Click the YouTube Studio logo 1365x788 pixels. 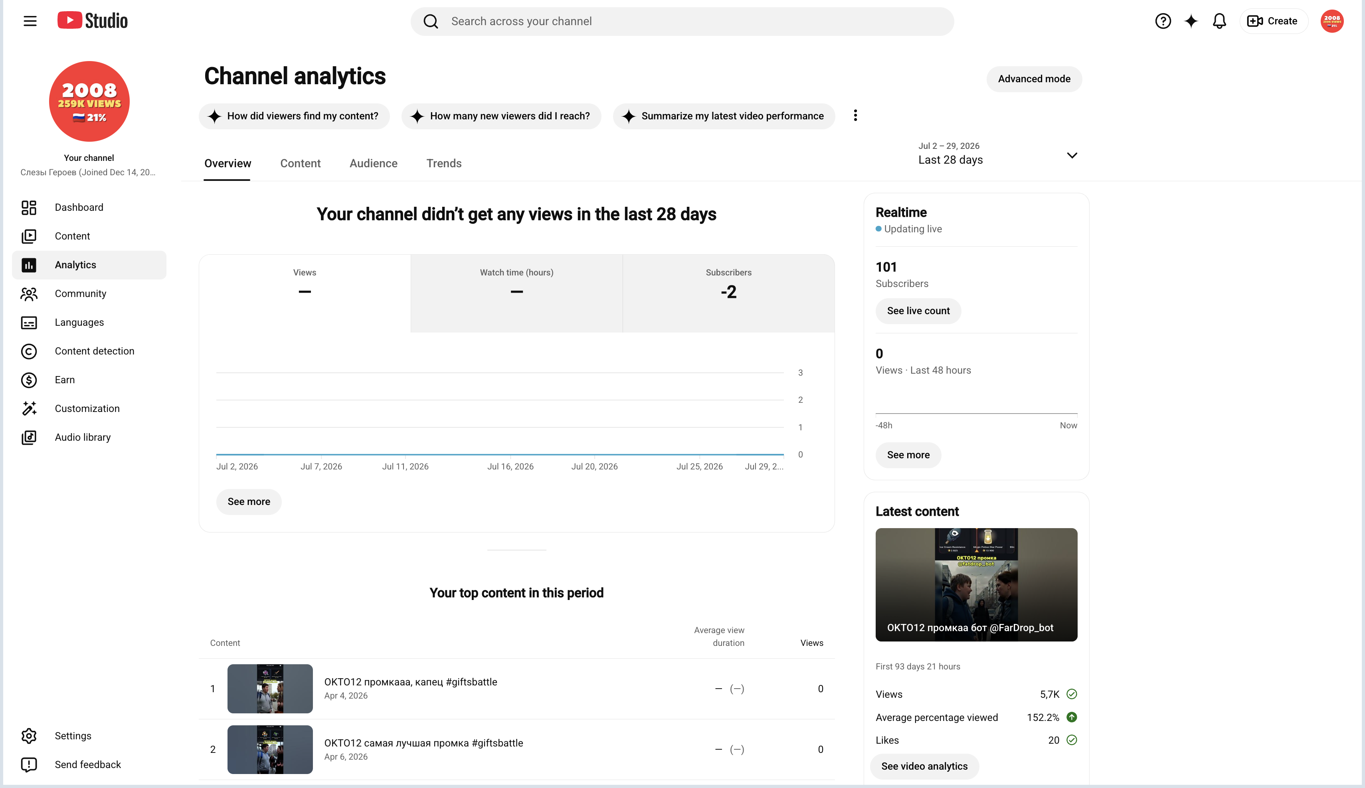pos(93,21)
